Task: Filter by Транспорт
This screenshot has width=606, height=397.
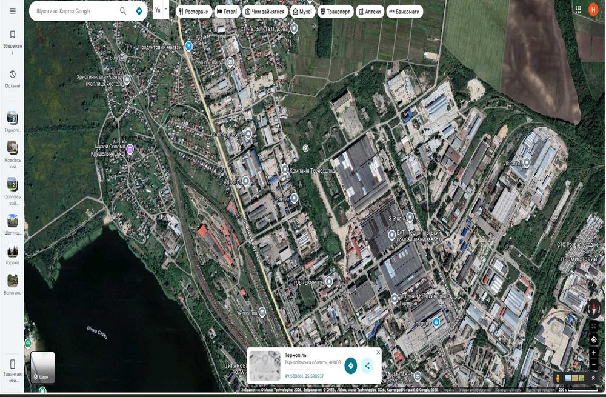Action: pyautogui.click(x=335, y=12)
